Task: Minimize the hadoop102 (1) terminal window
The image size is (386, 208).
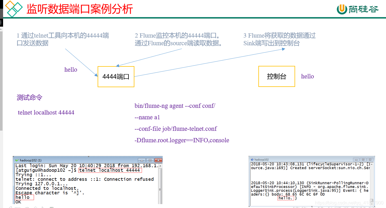Action: (x=142, y=160)
